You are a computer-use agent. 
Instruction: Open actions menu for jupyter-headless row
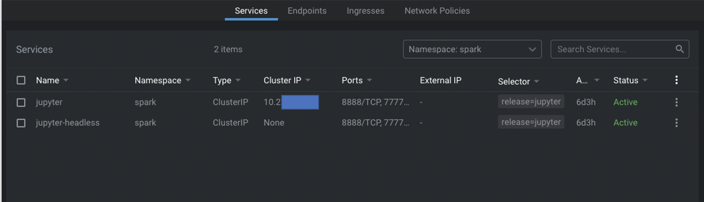pyautogui.click(x=676, y=123)
